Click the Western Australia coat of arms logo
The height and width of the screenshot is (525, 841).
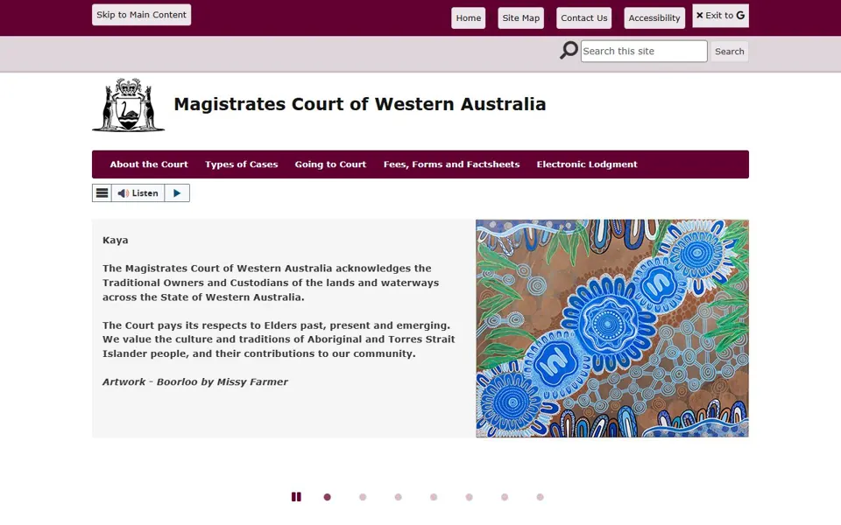tap(128, 105)
